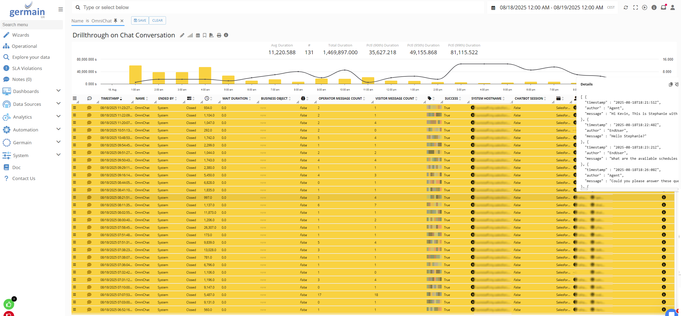Refresh data with top-right refresh icon
The image size is (681, 316).
pos(626,7)
